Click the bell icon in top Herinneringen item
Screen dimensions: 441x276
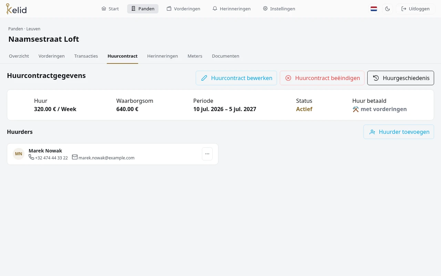pos(215,9)
